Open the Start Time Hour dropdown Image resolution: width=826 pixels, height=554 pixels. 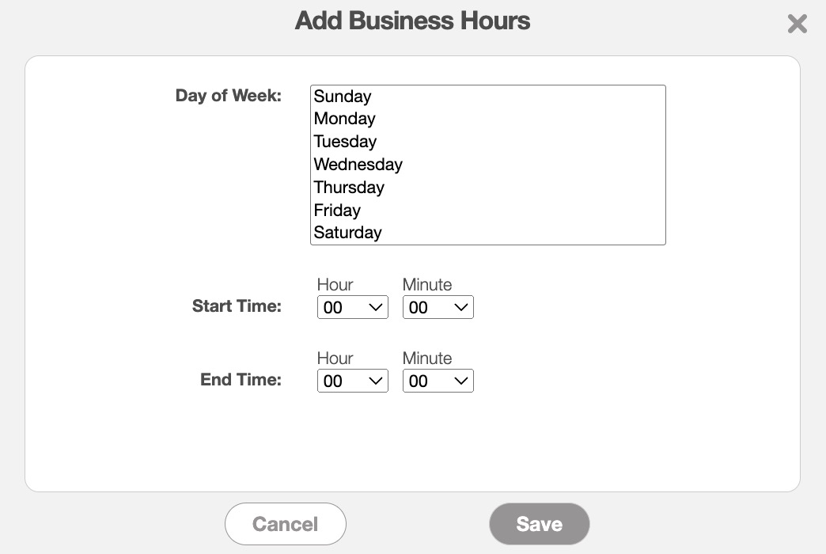[352, 308]
